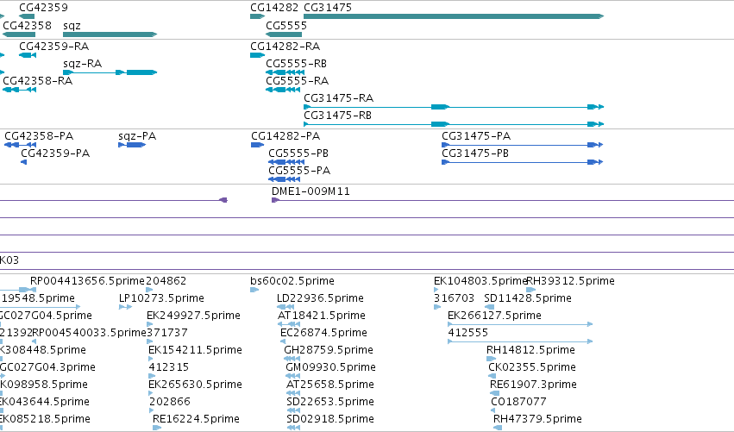Click the 412555 EST feature line
The width and height of the screenshot is (734, 432).
pyautogui.click(x=520, y=341)
